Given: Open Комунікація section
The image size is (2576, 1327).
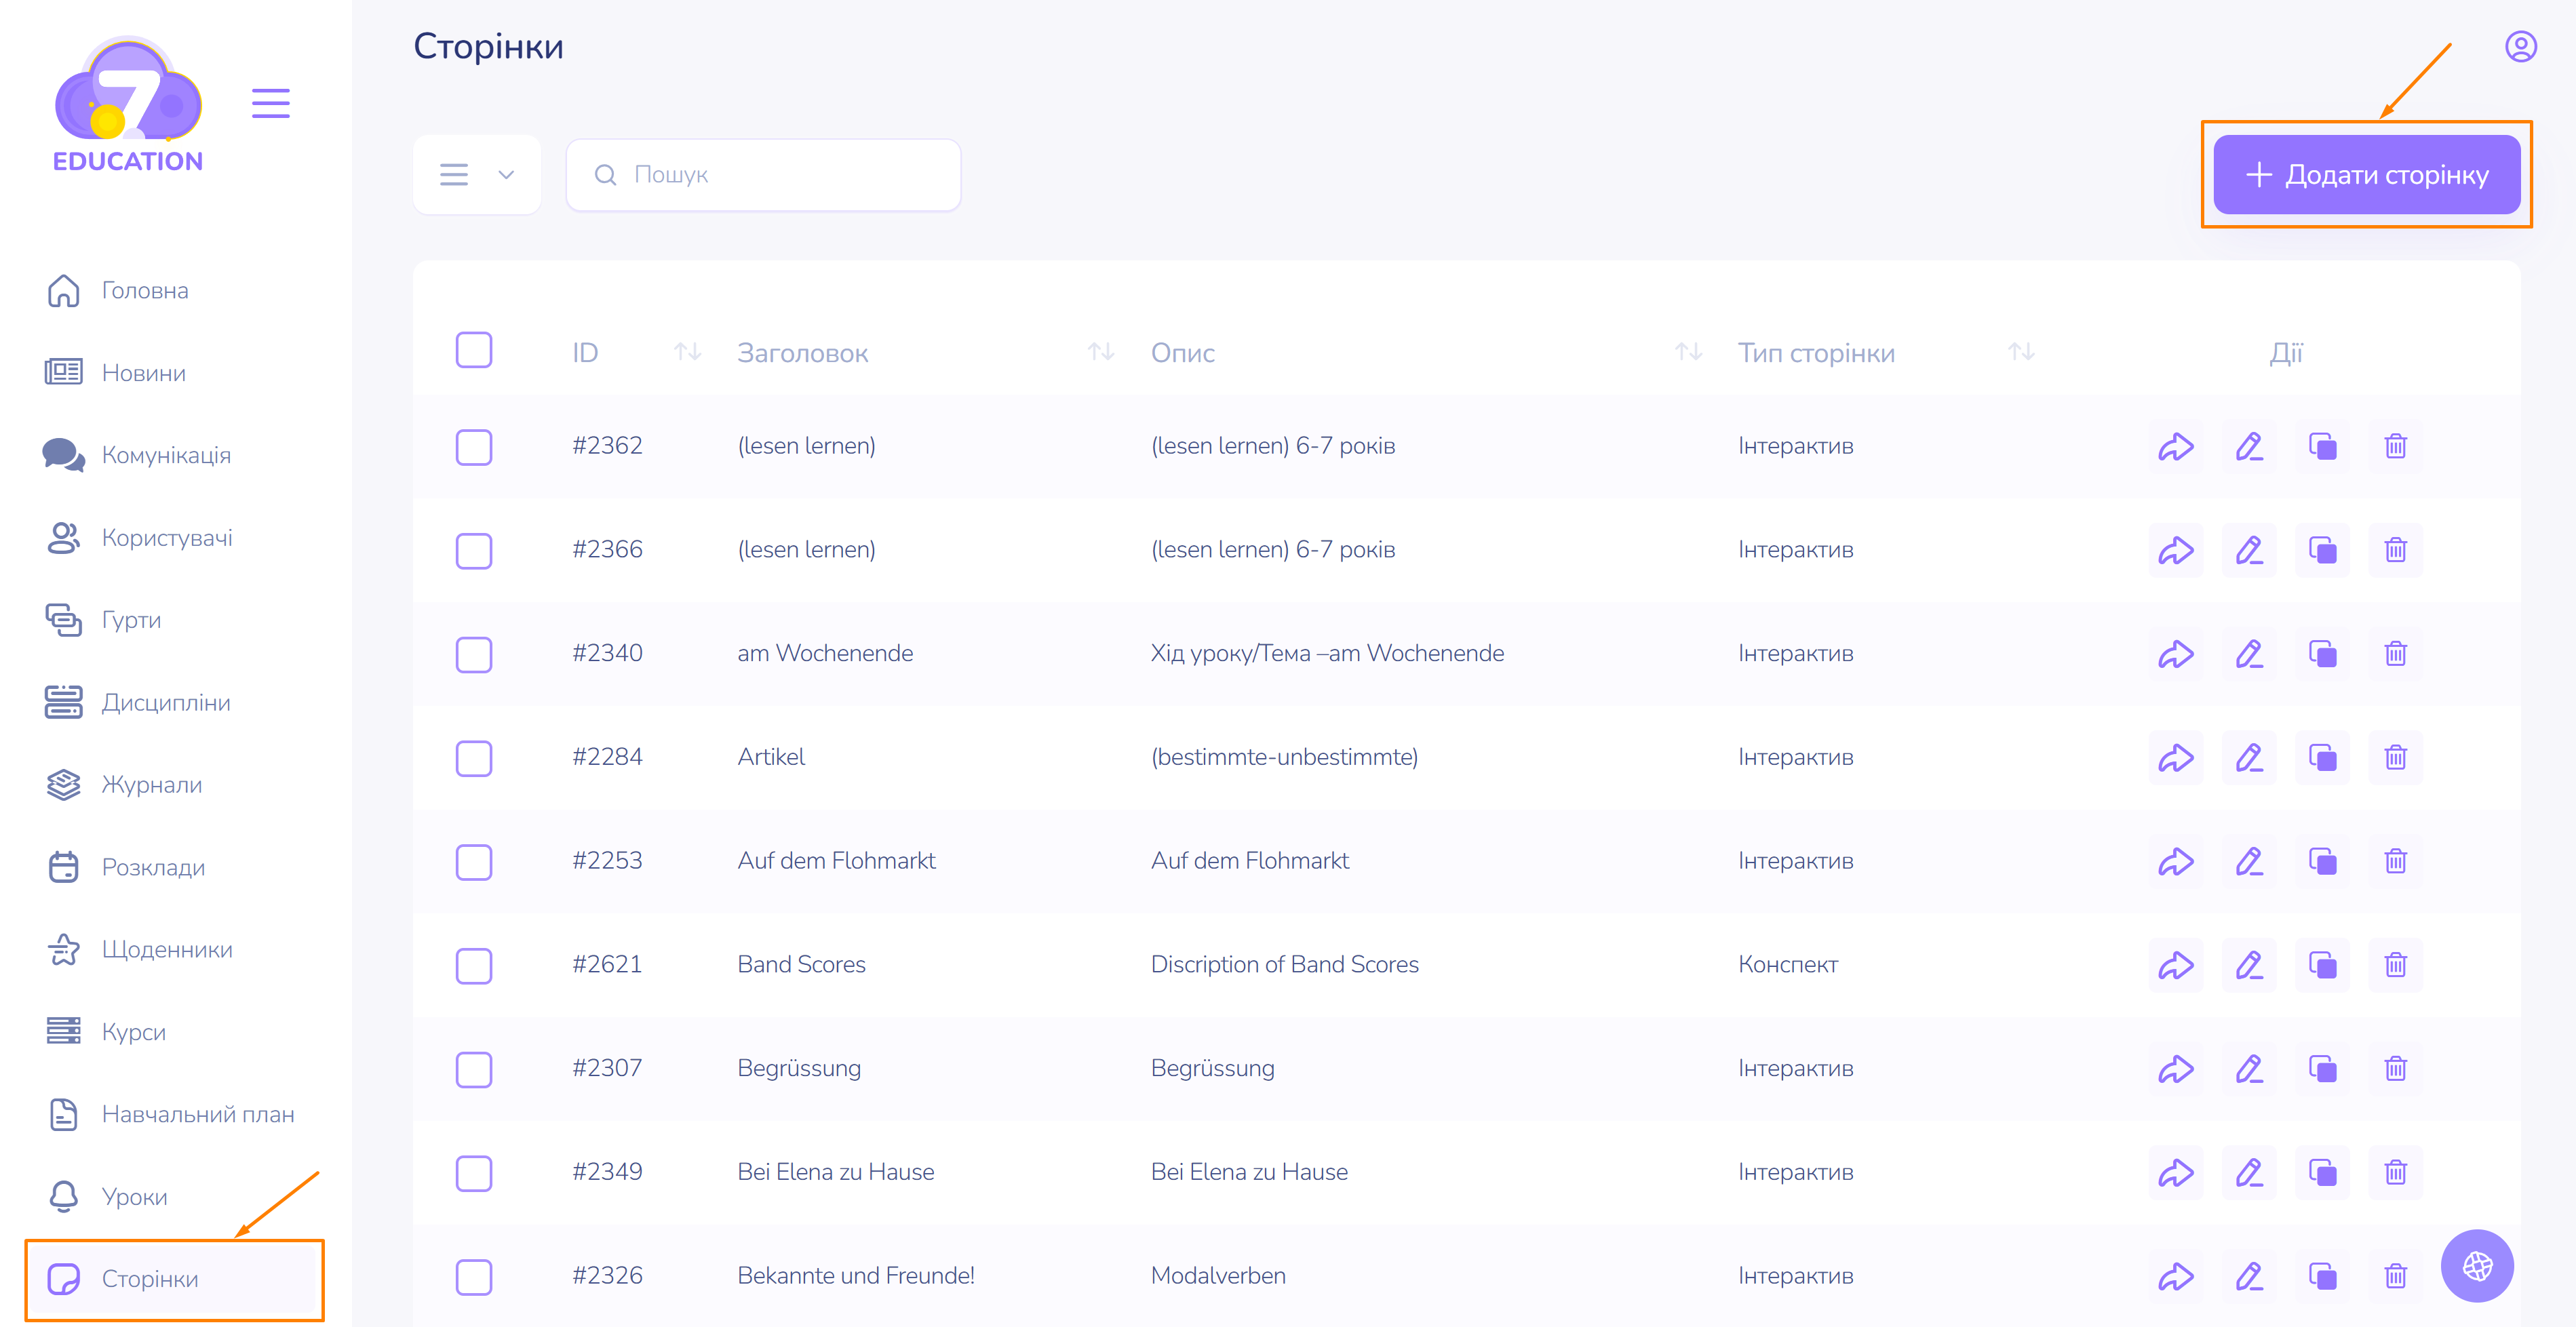Looking at the screenshot, I should tap(137, 455).
